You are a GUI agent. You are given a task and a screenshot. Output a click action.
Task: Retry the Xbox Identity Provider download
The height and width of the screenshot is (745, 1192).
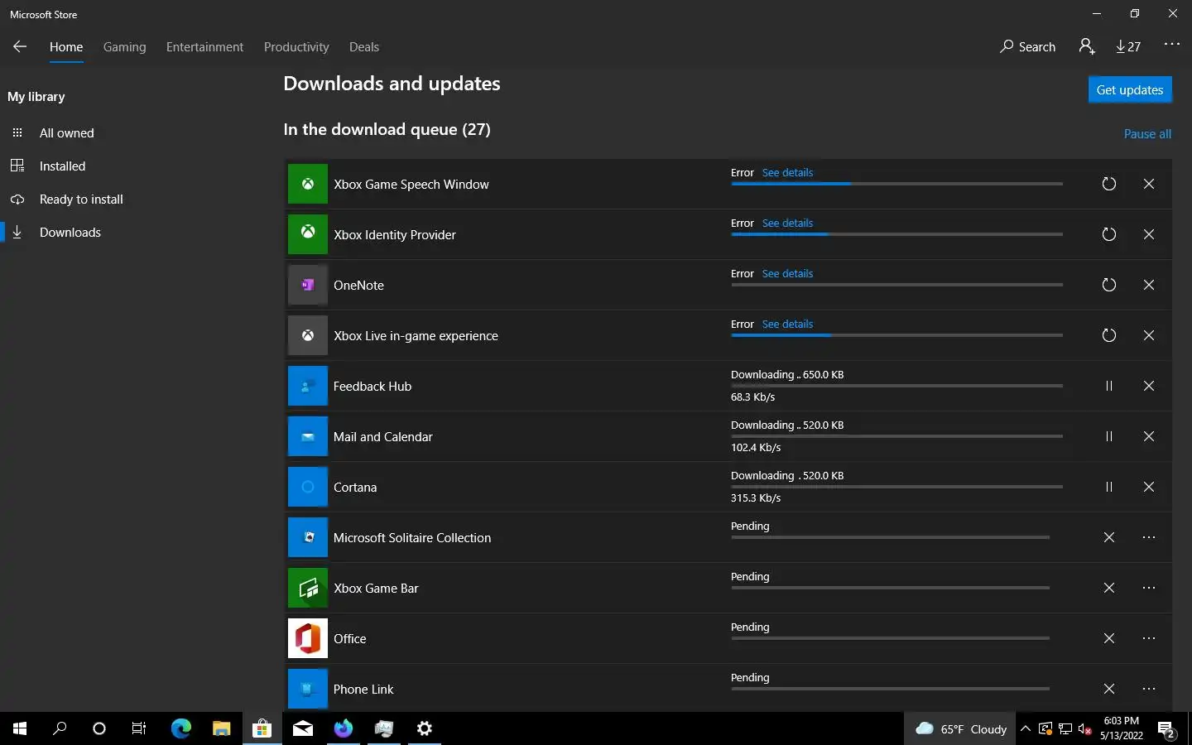pyautogui.click(x=1109, y=234)
